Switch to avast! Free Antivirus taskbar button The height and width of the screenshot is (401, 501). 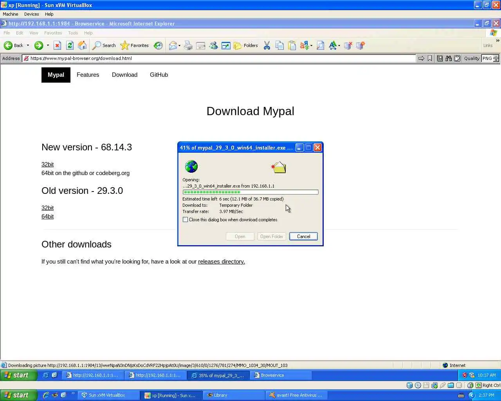point(297,395)
